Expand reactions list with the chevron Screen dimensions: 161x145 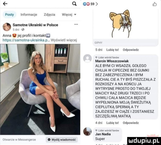click(x=97, y=4)
